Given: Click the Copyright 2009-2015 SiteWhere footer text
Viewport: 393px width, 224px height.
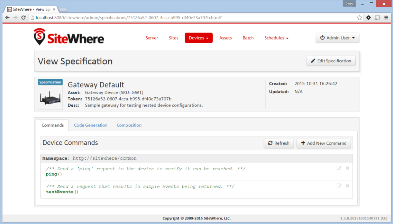Looking at the screenshot, I should click(196, 218).
